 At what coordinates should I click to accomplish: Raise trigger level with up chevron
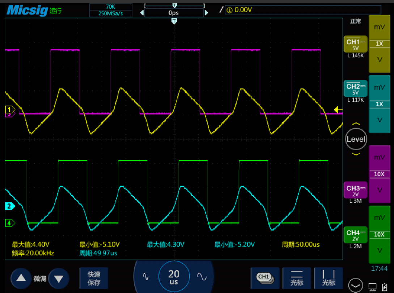(356, 124)
